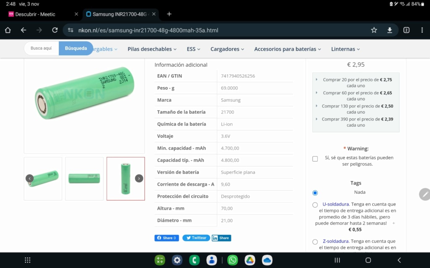Open the calculator app in the taskbar
This screenshot has height=268, width=430.
coord(160,260)
